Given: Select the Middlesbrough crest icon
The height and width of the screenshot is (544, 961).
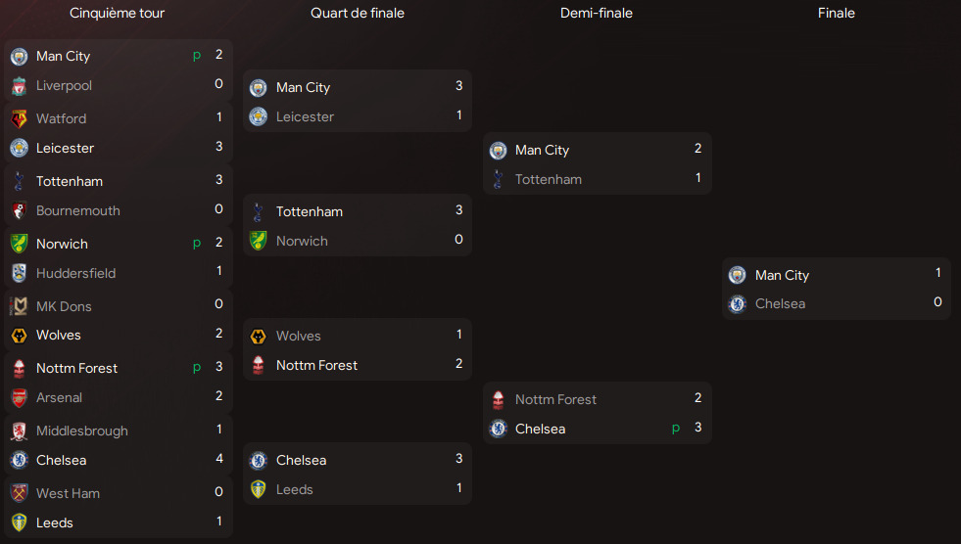Looking at the screenshot, I should click(19, 431).
